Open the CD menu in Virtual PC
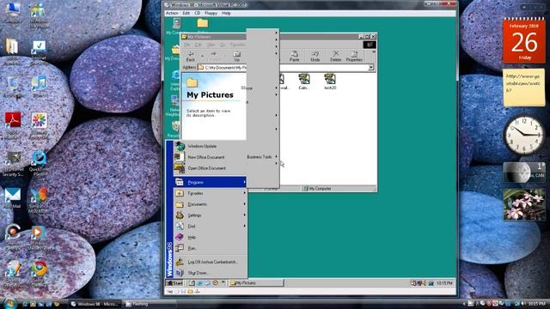 point(198,13)
